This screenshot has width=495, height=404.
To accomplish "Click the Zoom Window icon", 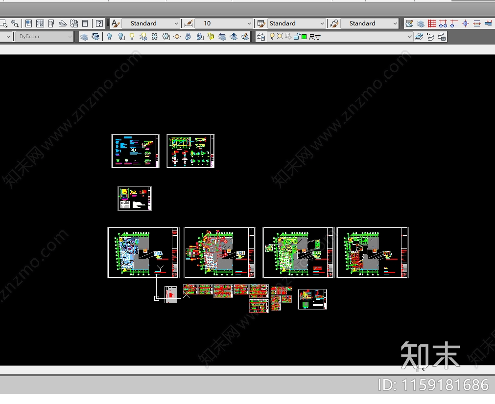I will 3,23.
